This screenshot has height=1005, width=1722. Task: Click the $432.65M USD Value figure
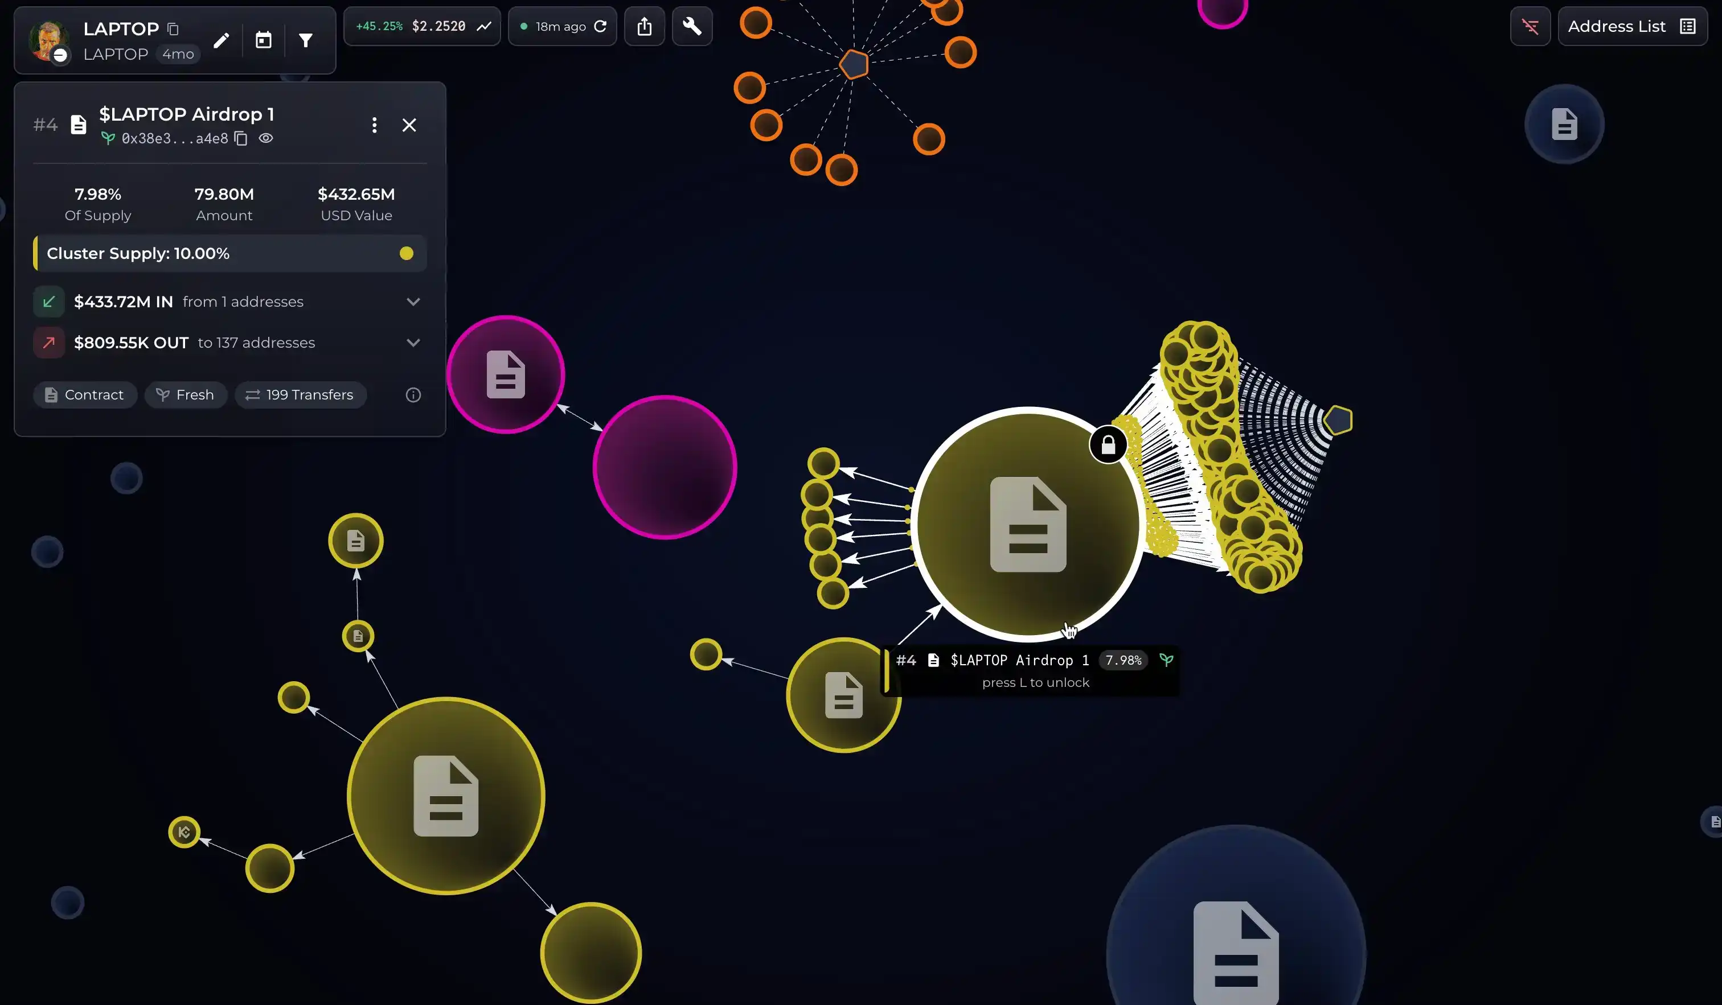click(x=356, y=194)
